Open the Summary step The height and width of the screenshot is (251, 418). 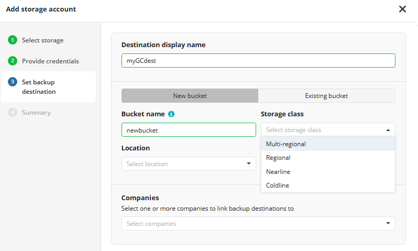pyautogui.click(x=36, y=113)
